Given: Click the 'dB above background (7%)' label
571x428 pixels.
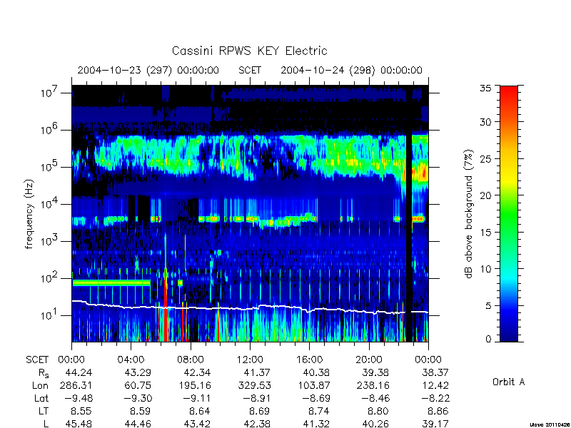Looking at the screenshot, I should [470, 214].
